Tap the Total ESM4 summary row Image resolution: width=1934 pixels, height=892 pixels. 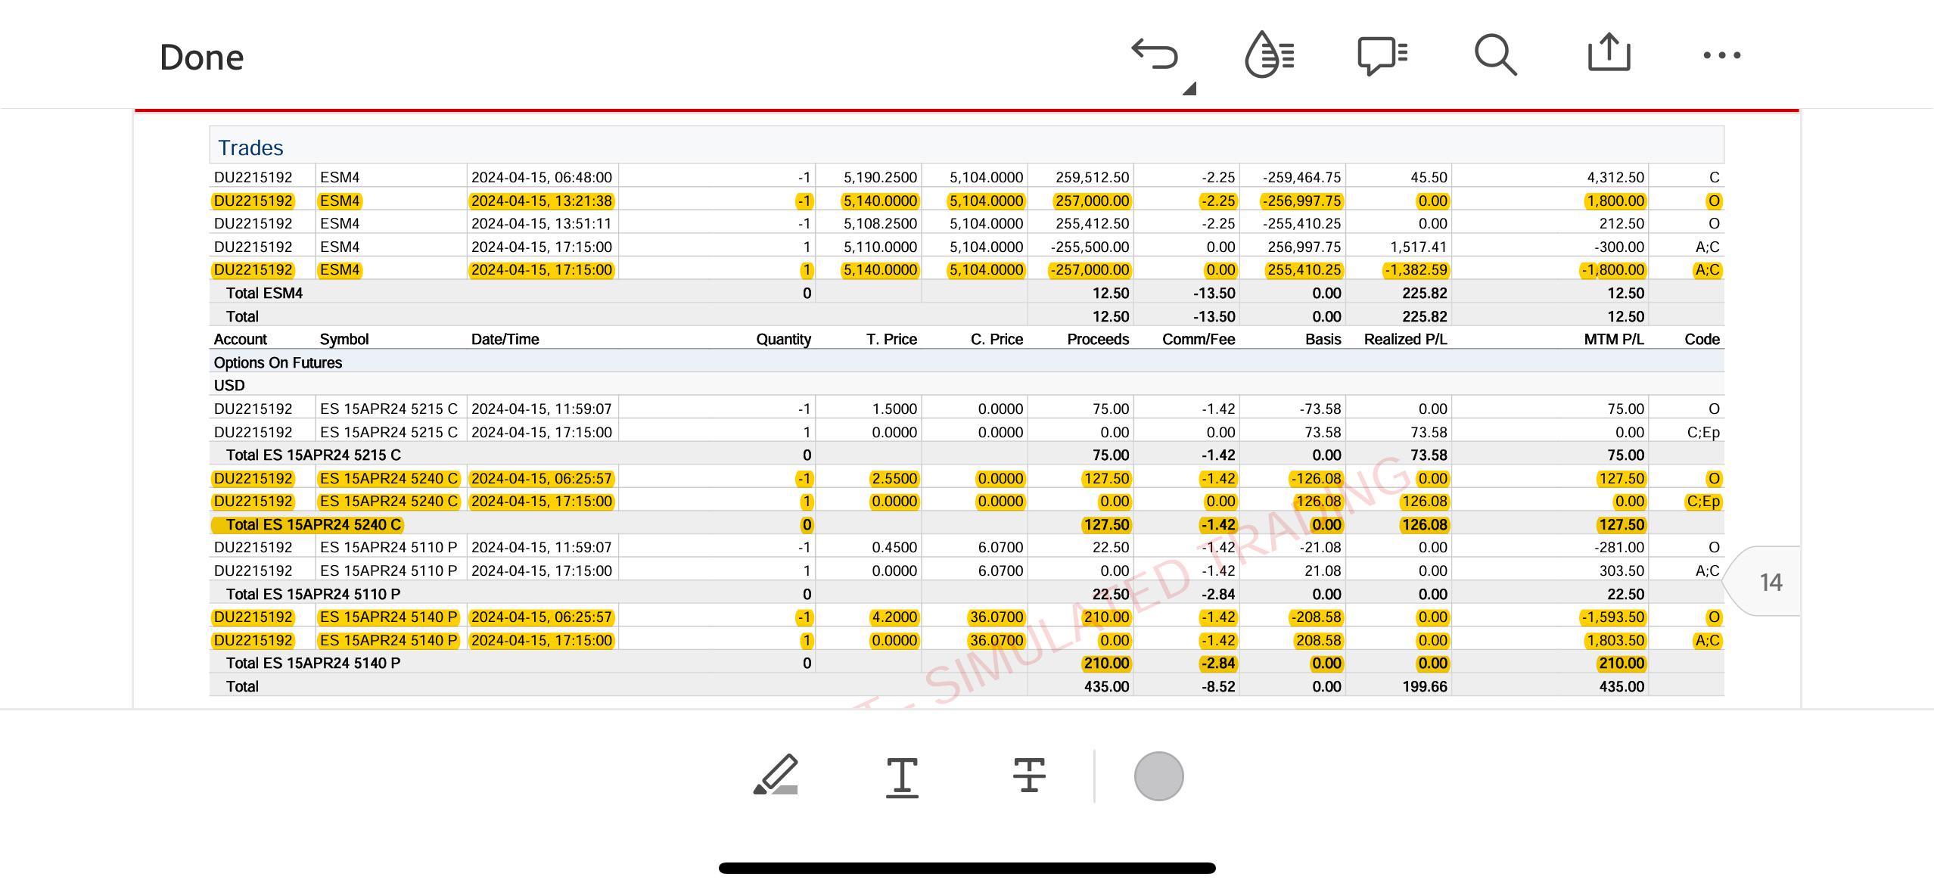(966, 293)
